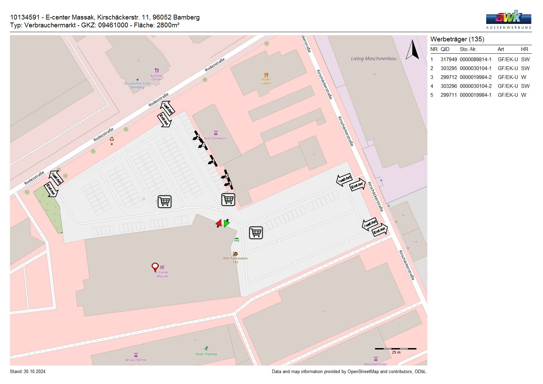Click the Sto.-Nr. column header
This screenshot has height=384, width=543.
(468, 49)
